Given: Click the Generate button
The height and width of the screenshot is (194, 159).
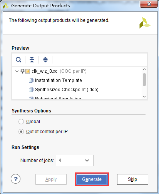Looking at the screenshot, I should coord(92,179).
